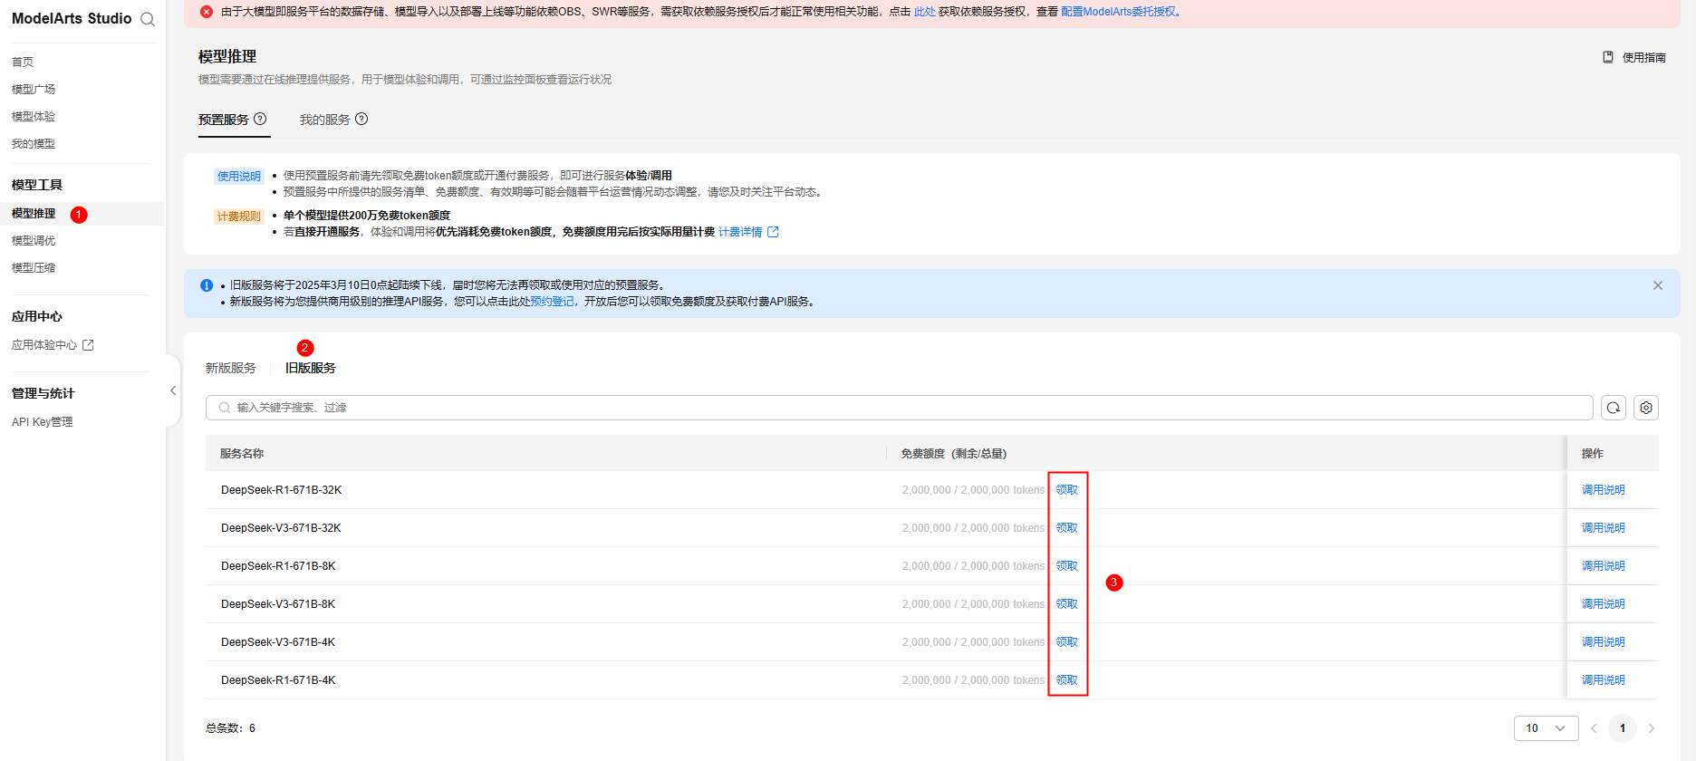Click the DeepSeek-R1-671B-8K service name
The image size is (1696, 761).
(278, 566)
